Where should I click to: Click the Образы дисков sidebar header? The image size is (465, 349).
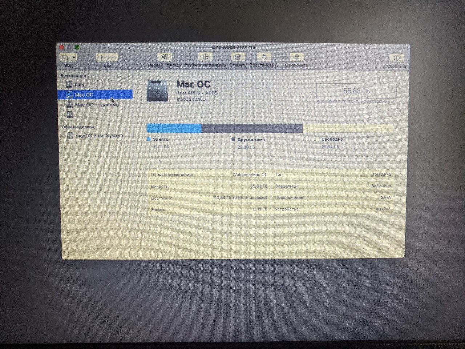tap(78, 127)
